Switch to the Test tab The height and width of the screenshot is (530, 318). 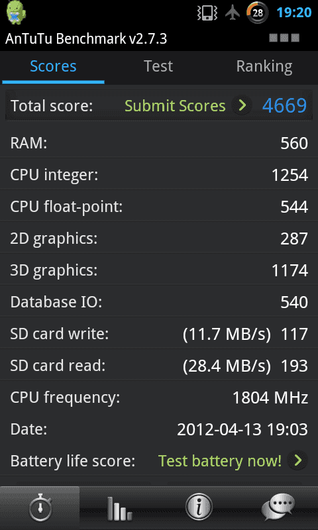pyautogui.click(x=158, y=66)
